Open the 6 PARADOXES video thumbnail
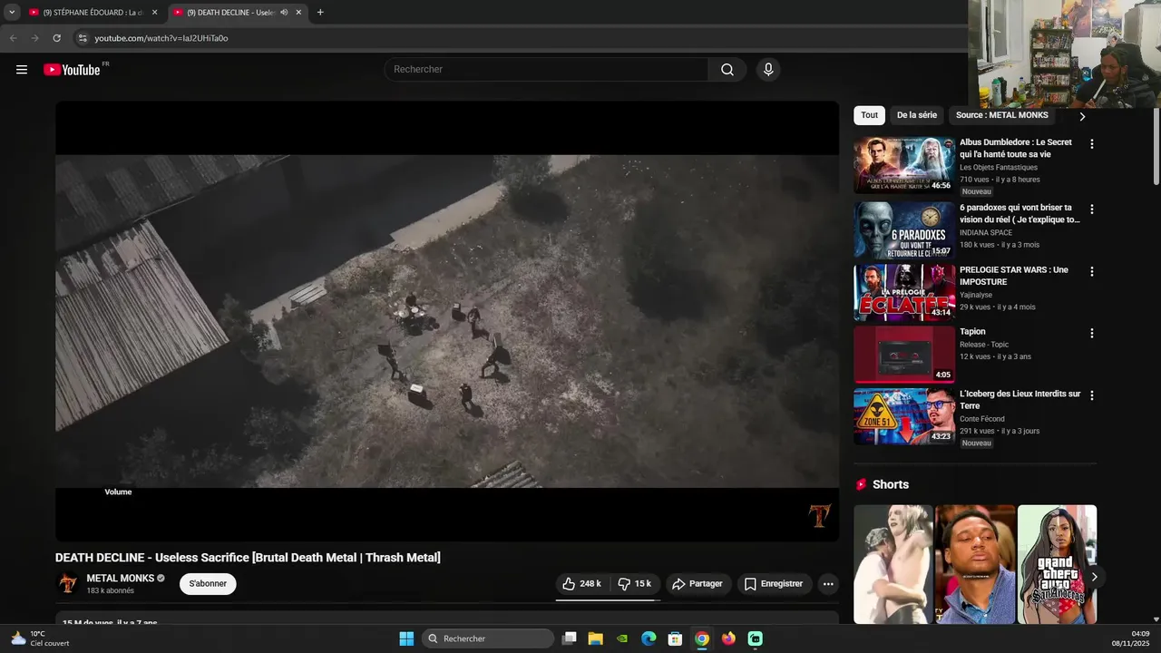 pos(904,230)
